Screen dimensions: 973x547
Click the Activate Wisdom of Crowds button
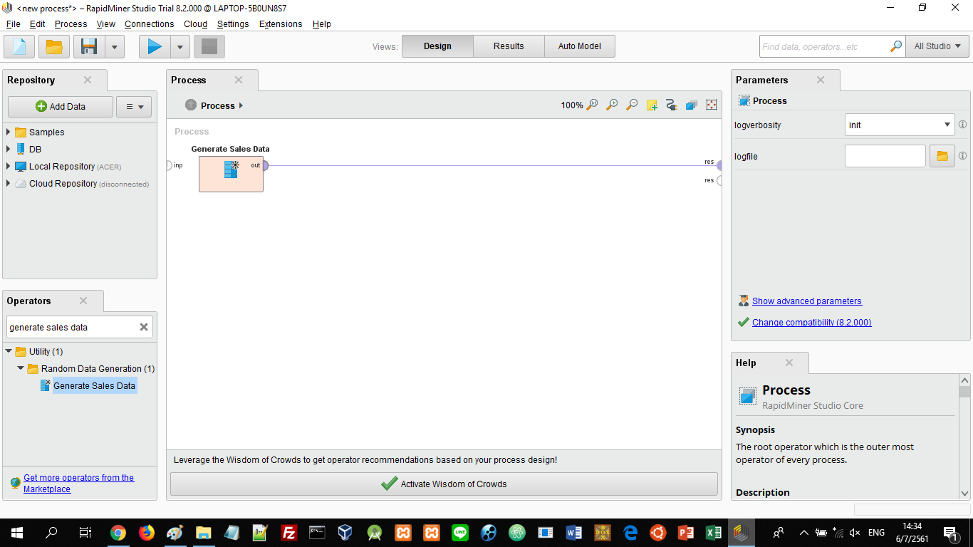coord(444,484)
